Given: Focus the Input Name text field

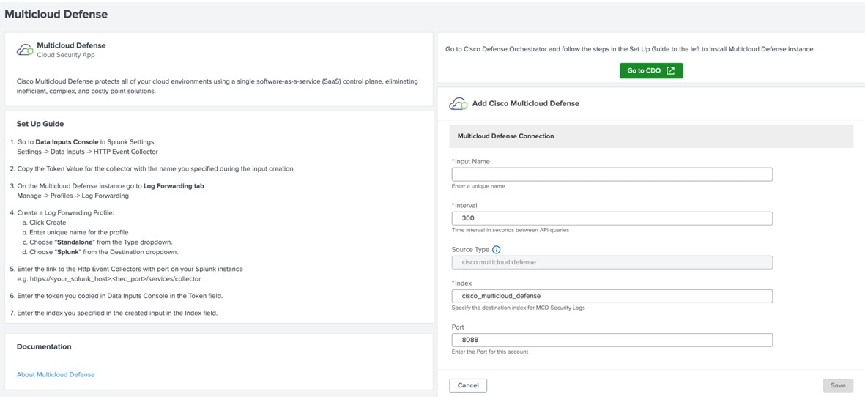Looking at the screenshot, I should pyautogui.click(x=612, y=174).
